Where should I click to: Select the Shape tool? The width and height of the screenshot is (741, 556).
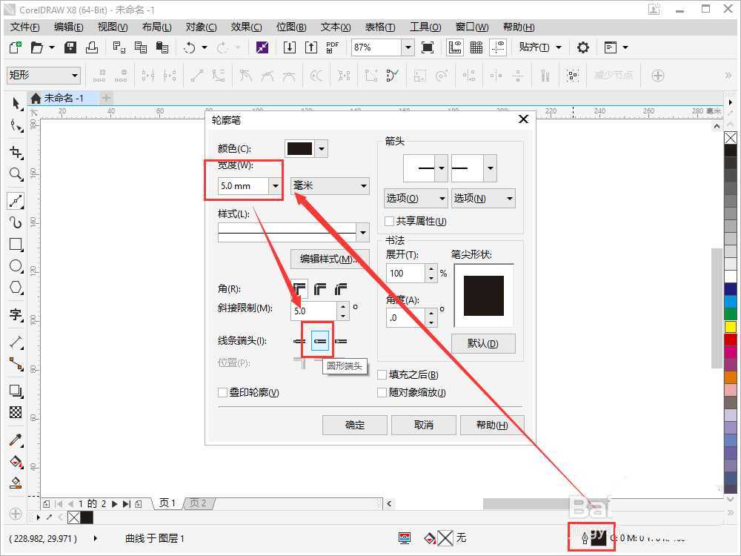pos(16,126)
